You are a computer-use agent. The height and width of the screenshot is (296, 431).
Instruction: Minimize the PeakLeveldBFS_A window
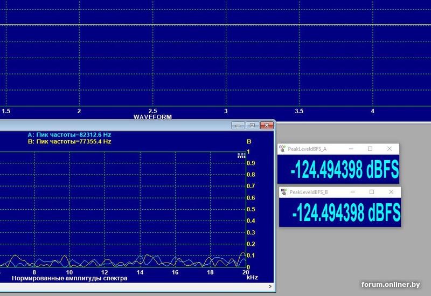pos(351,149)
